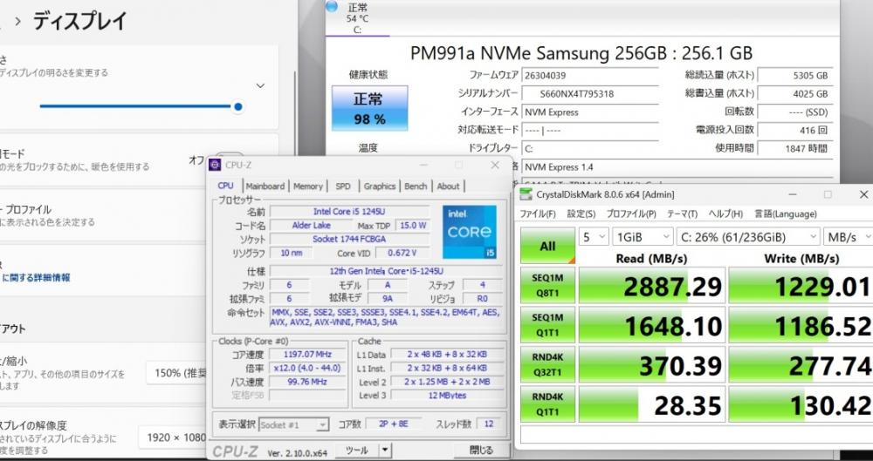The image size is (873, 461).
Task: Open ヘルプ(H) menu in CrystalDiskMark
Action: pyautogui.click(x=725, y=214)
